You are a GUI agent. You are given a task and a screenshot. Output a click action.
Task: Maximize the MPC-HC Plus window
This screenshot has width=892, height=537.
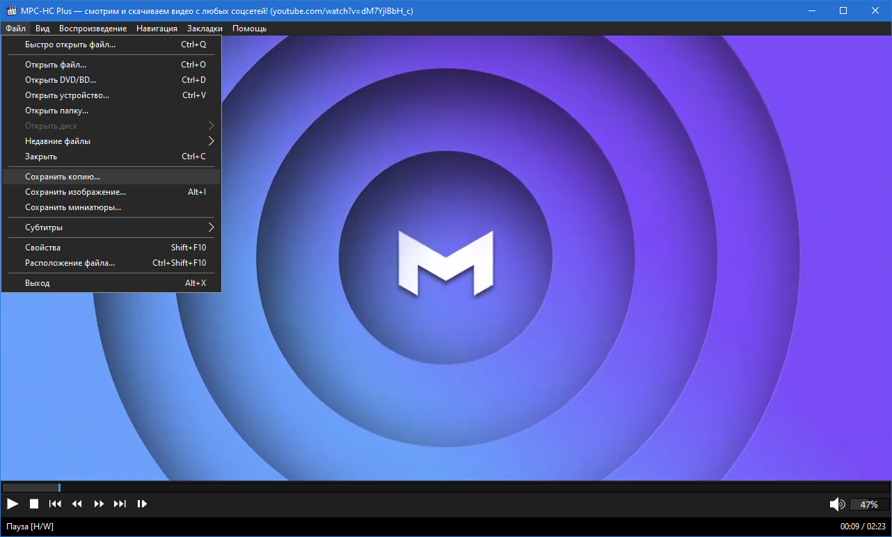[843, 10]
